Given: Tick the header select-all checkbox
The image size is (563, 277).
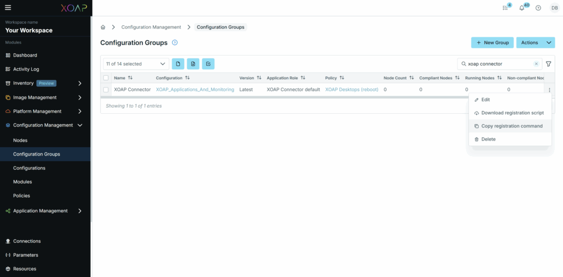Looking at the screenshot, I should [106, 78].
